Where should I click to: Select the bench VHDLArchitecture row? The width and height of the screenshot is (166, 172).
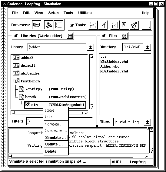53,97
